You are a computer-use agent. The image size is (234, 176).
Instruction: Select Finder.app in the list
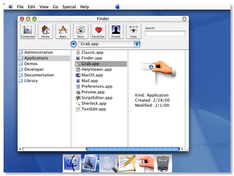point(101,58)
